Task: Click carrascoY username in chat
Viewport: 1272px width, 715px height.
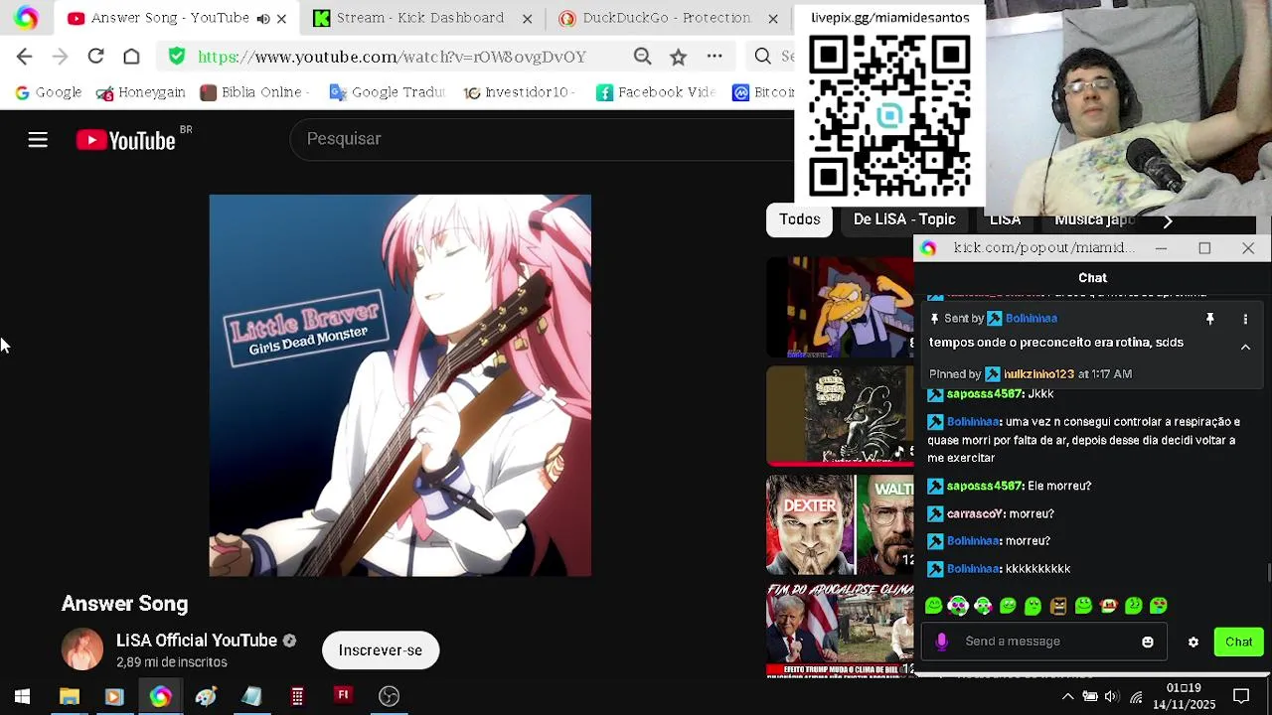Action: click(x=975, y=514)
